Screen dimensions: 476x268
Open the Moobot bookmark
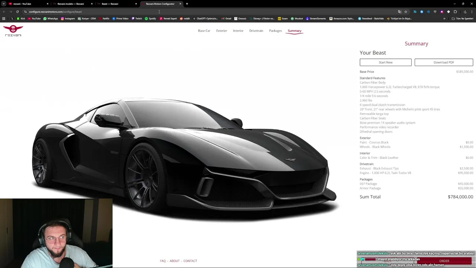pos(297,19)
